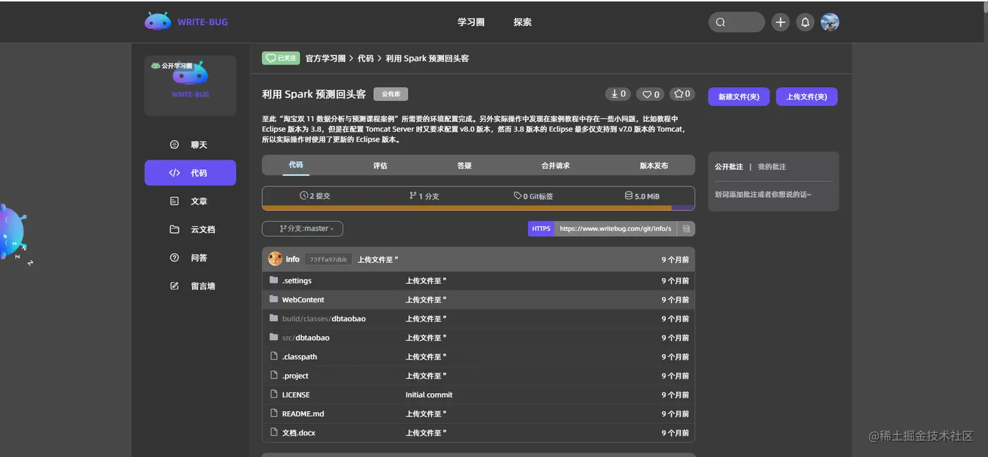This screenshot has height=457, width=988.
Task: Select 代码 in the sidebar
Action: tap(190, 173)
